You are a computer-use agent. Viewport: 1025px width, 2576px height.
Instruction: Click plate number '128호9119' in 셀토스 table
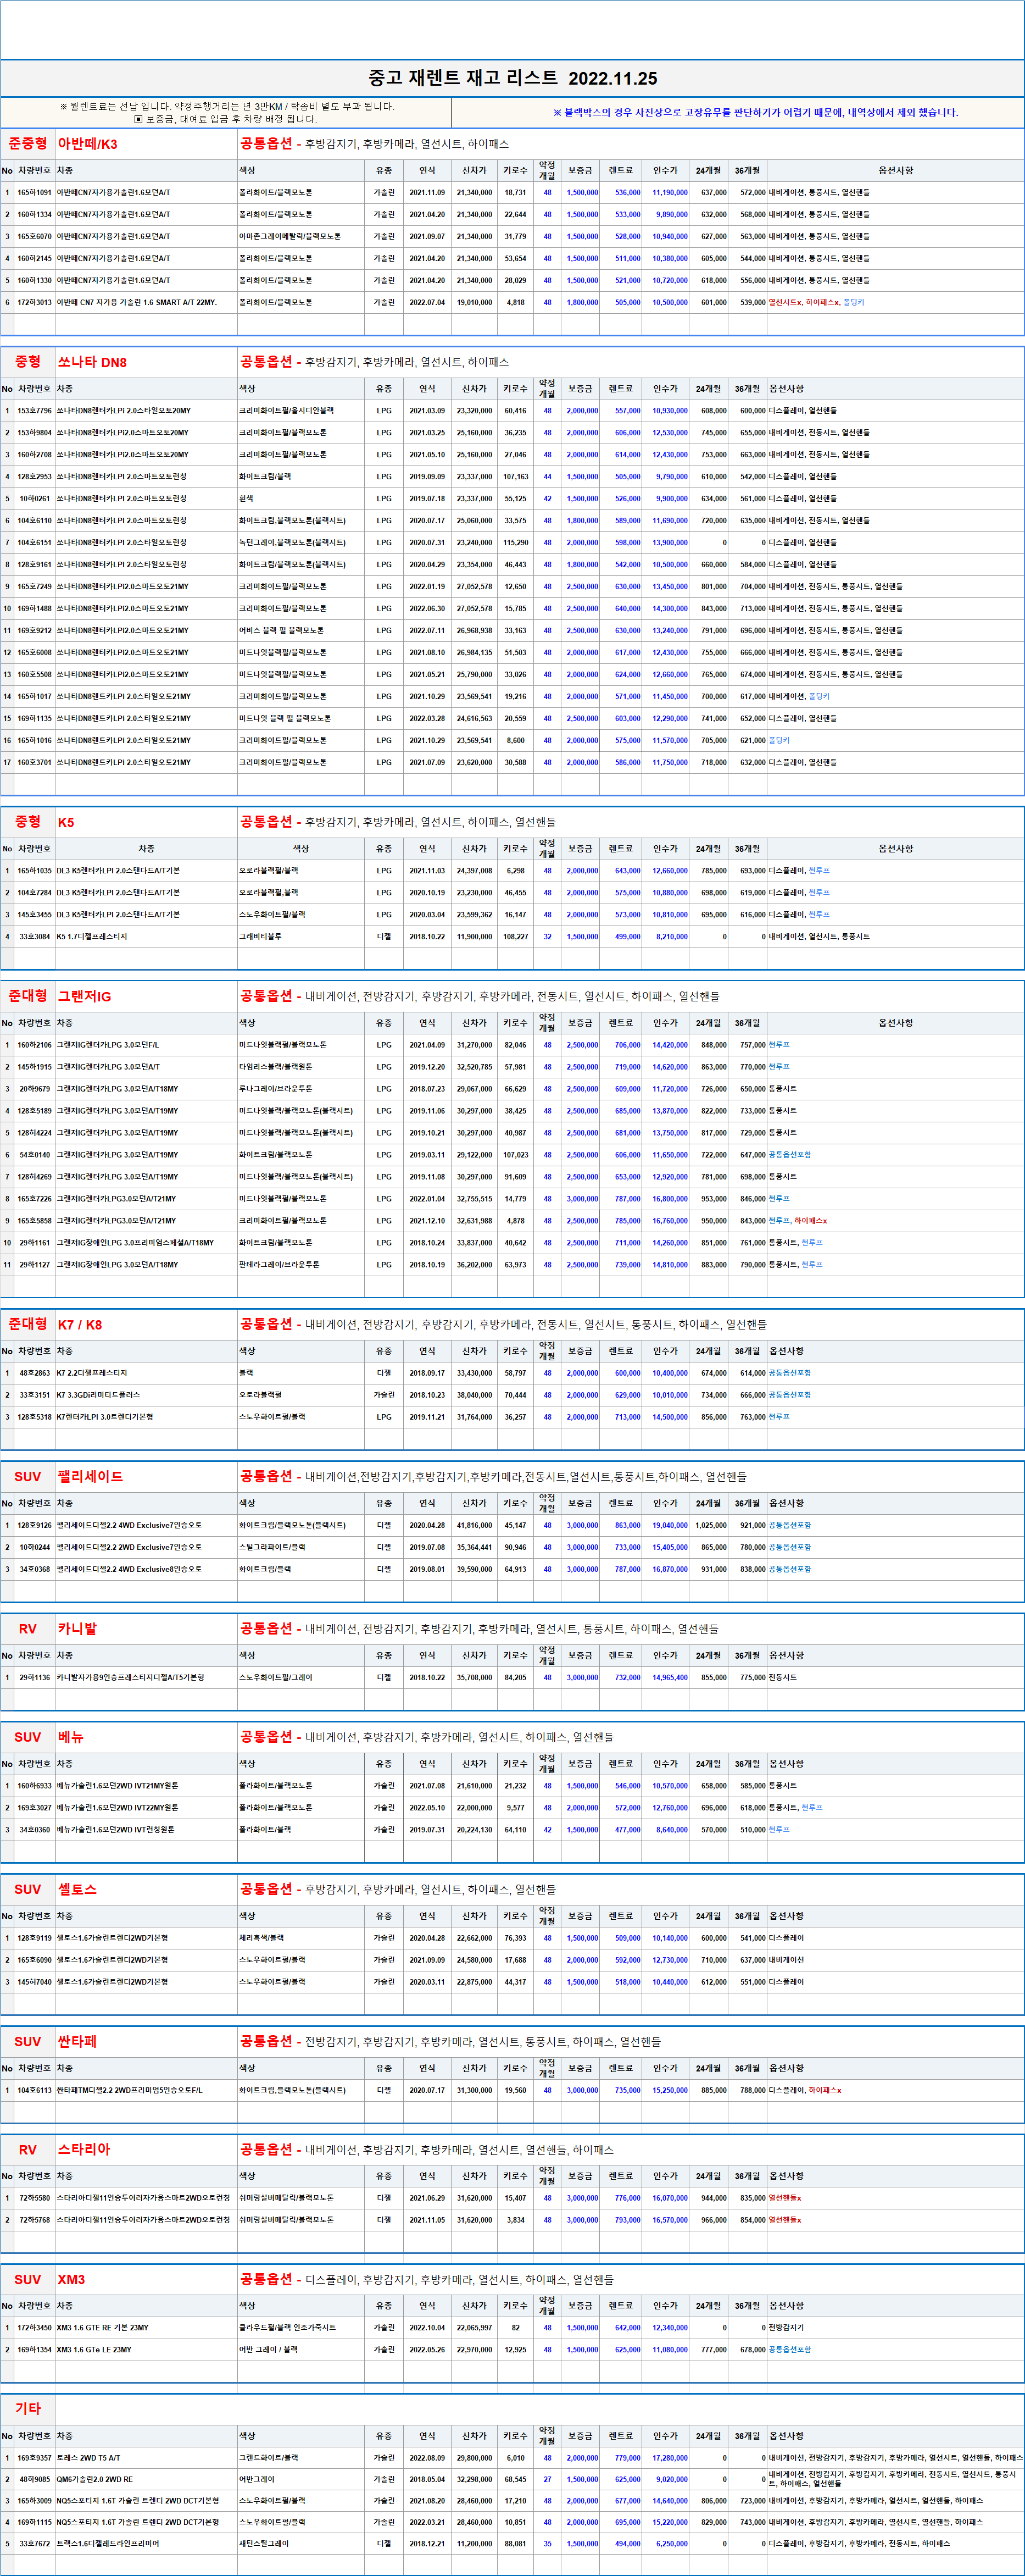click(x=35, y=1938)
